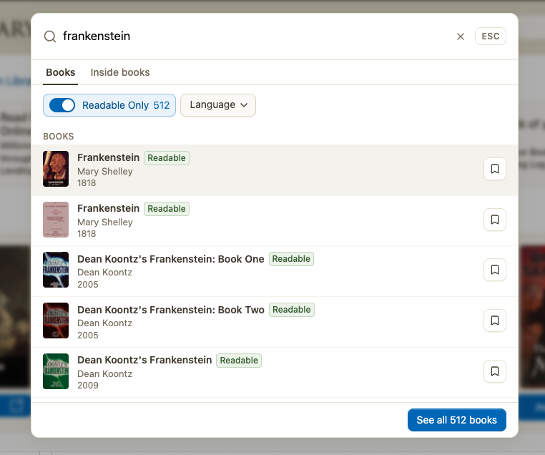Click Readable badge on Book One
Viewport: 545px width, 455px height.
point(291,259)
